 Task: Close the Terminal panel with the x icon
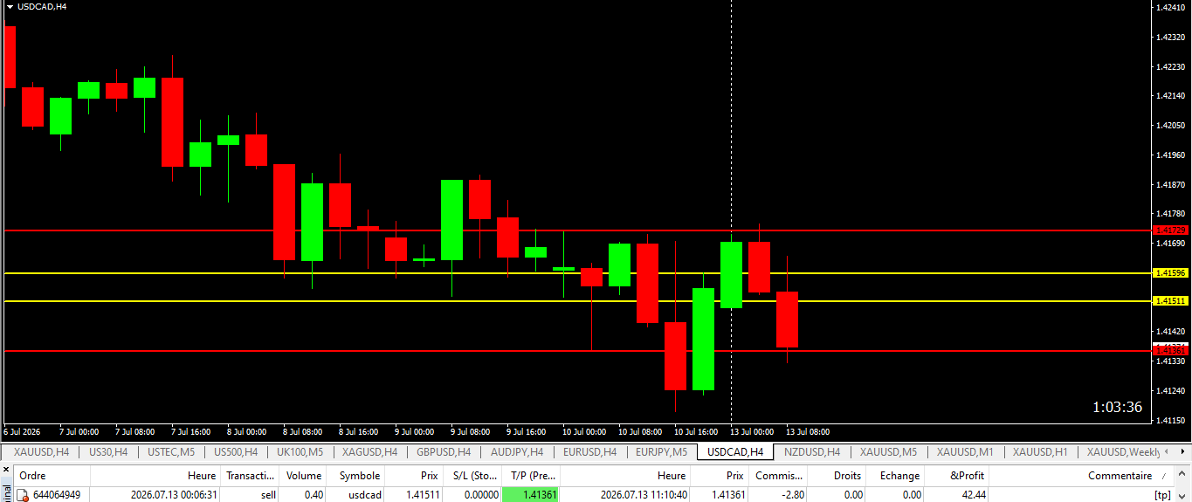click(5, 471)
